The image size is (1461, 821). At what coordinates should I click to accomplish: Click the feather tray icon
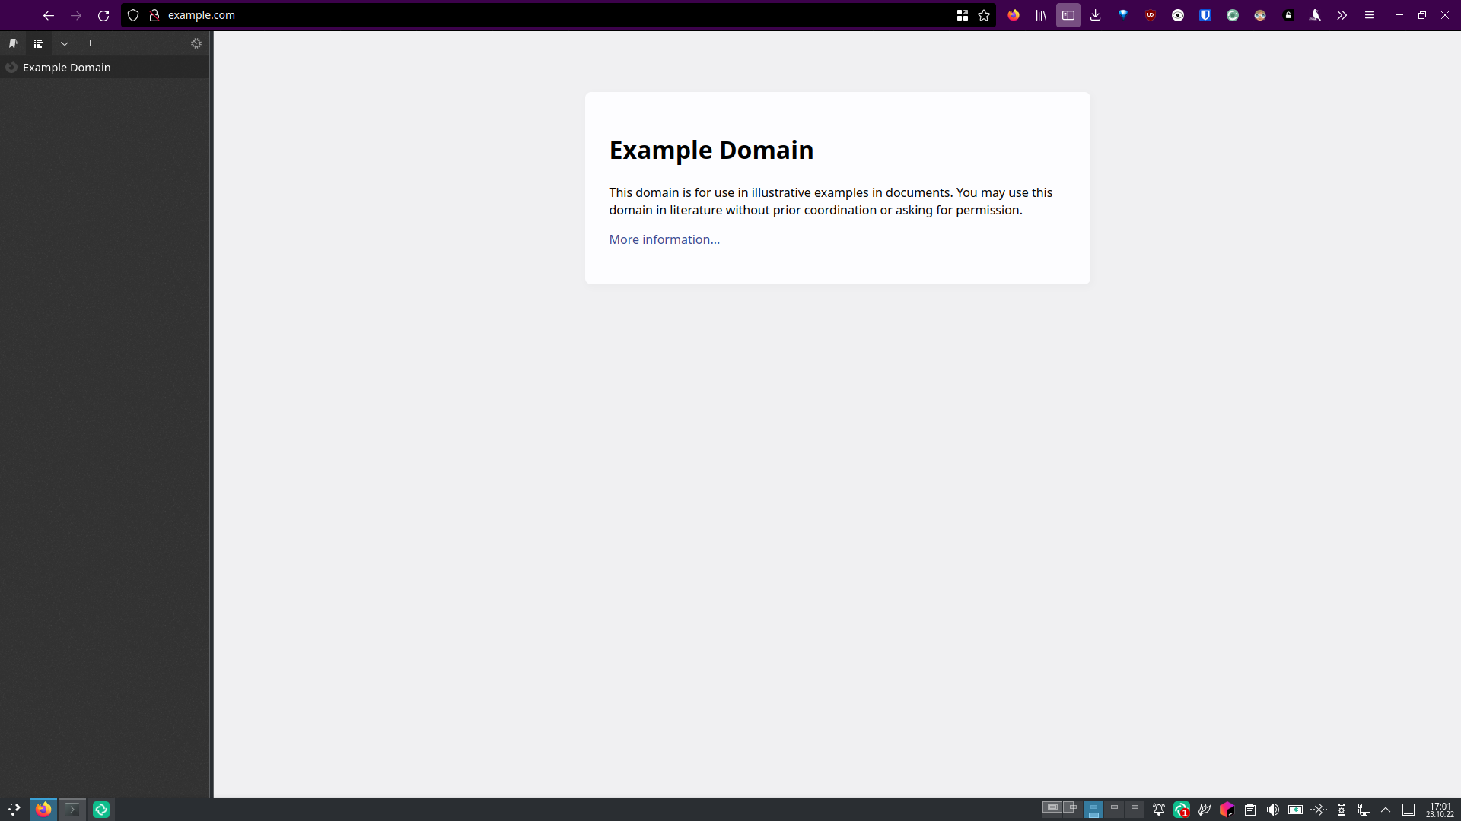click(1205, 810)
